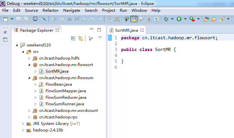Select the SortMR.java editor tab
This screenshot has height=138, width=234.
pyautogui.click(x=126, y=30)
